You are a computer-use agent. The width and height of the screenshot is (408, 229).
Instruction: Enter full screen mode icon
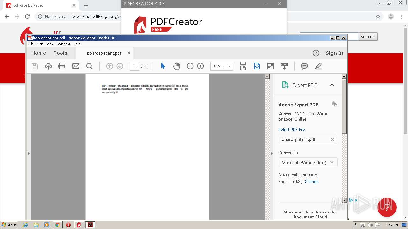click(x=271, y=66)
